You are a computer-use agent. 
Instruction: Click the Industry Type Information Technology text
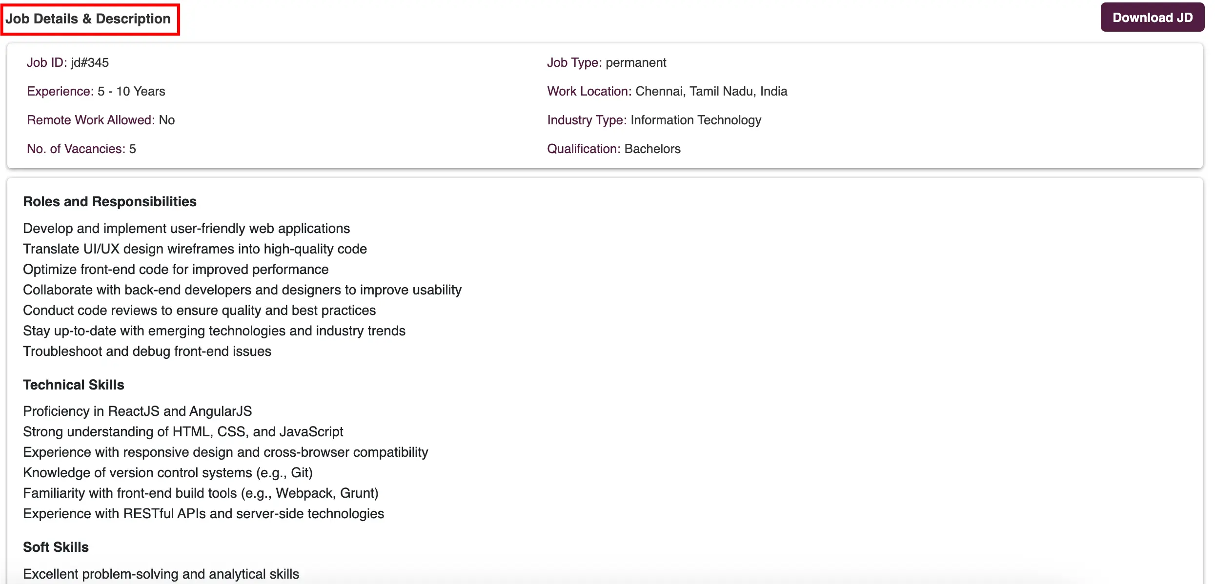pyautogui.click(x=654, y=120)
